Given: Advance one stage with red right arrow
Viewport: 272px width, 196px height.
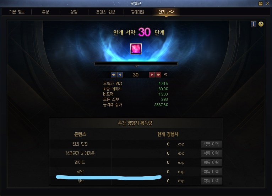Looking at the screenshot, I should (152, 75).
